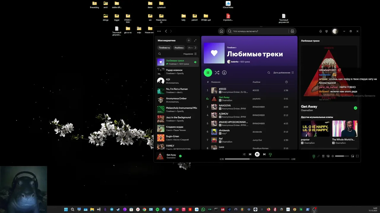The width and height of the screenshot is (380, 213).
Task: Open WhatsApp from the taskbar
Action: (203, 209)
